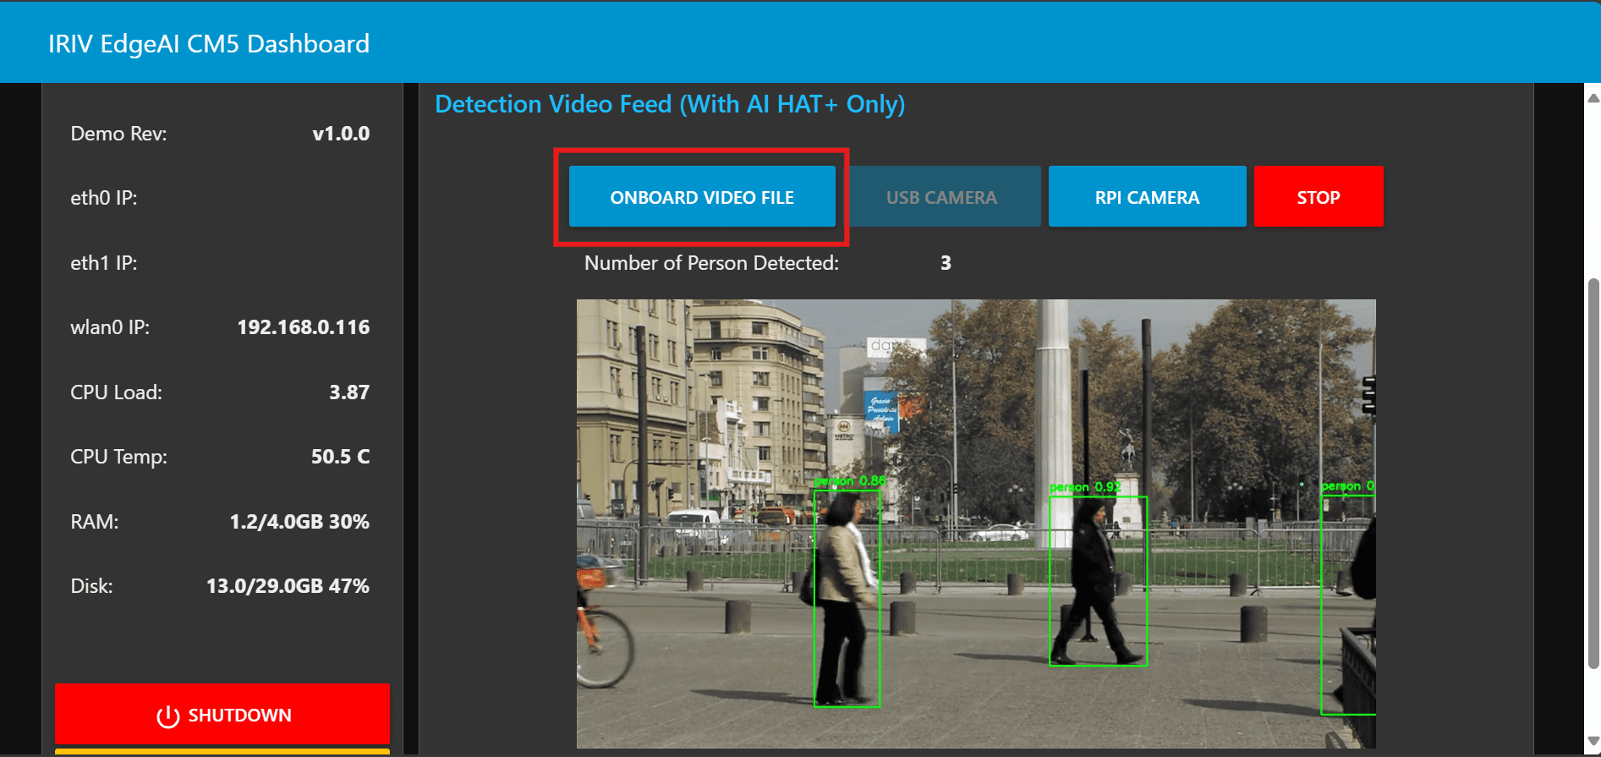Screen dimensions: 1601x757
Task: Click the Disk usage value
Action: 288,586
